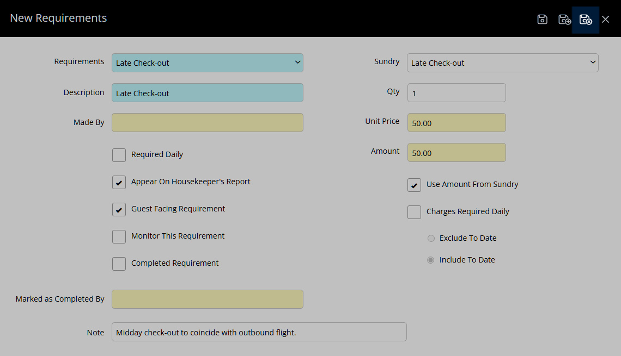
Task: Click the Qty label
Action: pos(393,92)
